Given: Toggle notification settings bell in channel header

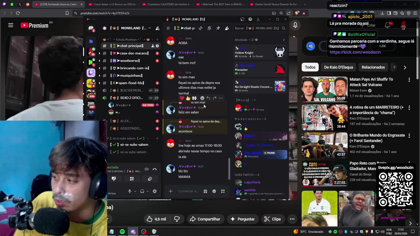Looking at the screenshot, I should point(209,28).
